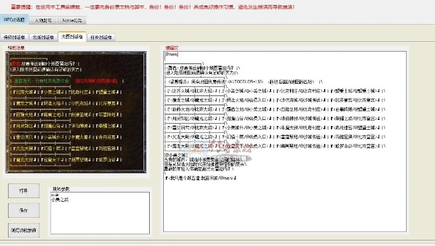
Task: Click 盟重土城 link in preview panel
Action: 107,92
